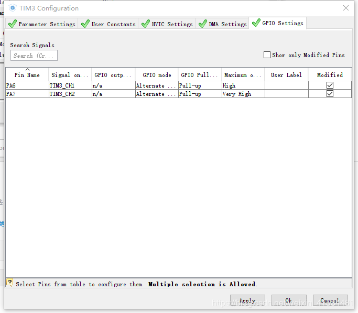Click Maximum output speed column header
The height and width of the screenshot is (313, 358).
pyautogui.click(x=243, y=75)
